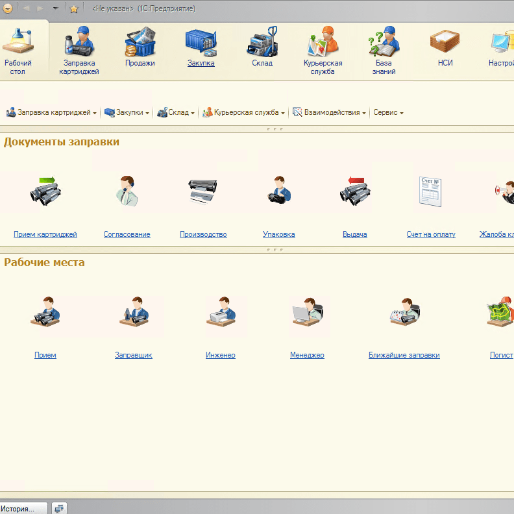Click the НСИ box icon
This screenshot has width=514, height=514.
coord(445,41)
